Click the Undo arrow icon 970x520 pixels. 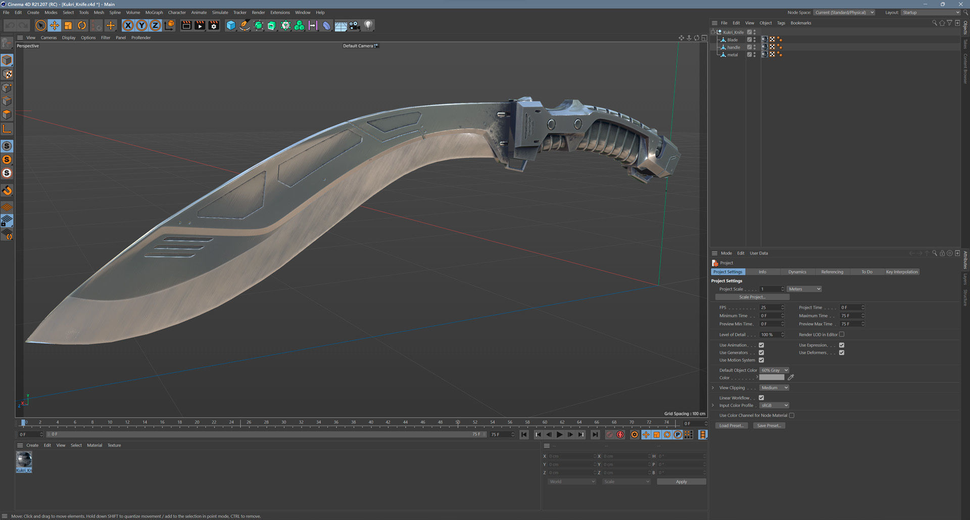pos(10,25)
